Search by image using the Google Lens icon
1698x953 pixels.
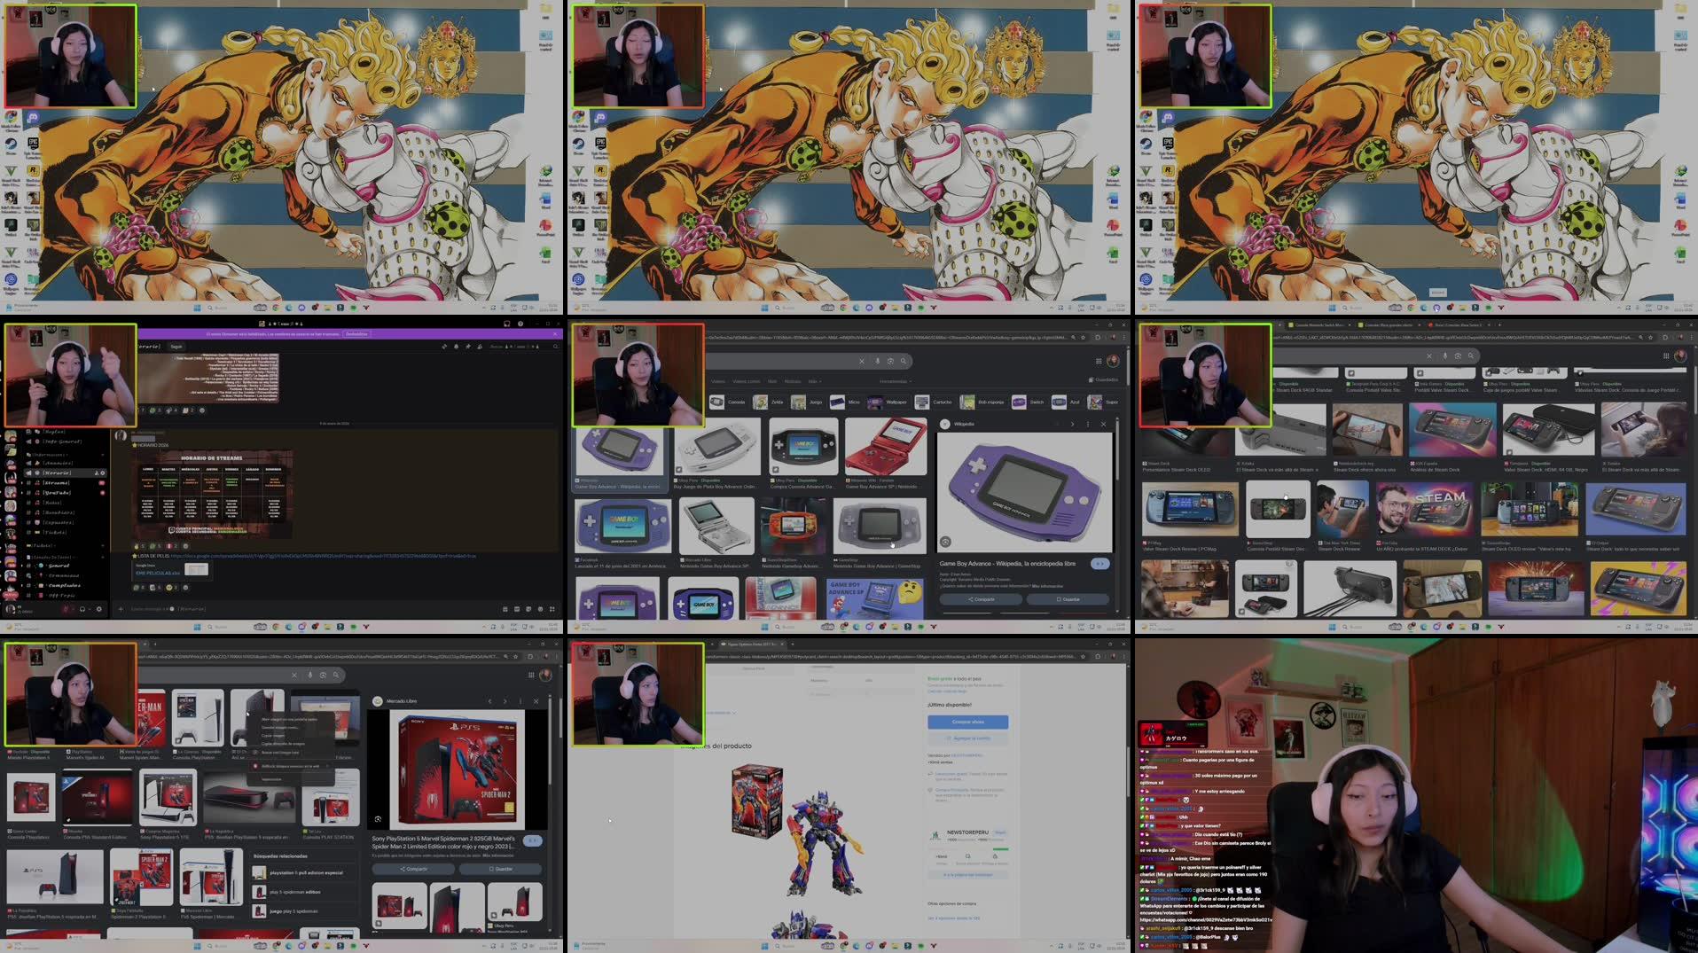coord(890,361)
